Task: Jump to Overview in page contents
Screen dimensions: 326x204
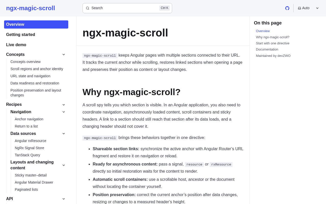Action: tap(263, 31)
